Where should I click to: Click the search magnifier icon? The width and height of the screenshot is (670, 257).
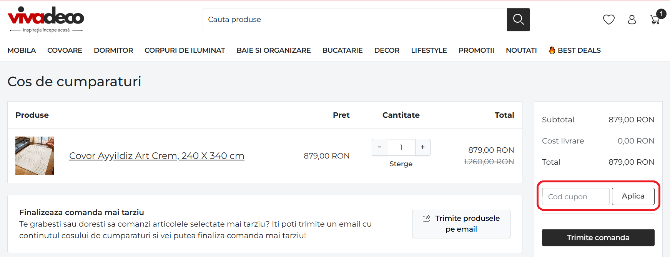click(518, 20)
